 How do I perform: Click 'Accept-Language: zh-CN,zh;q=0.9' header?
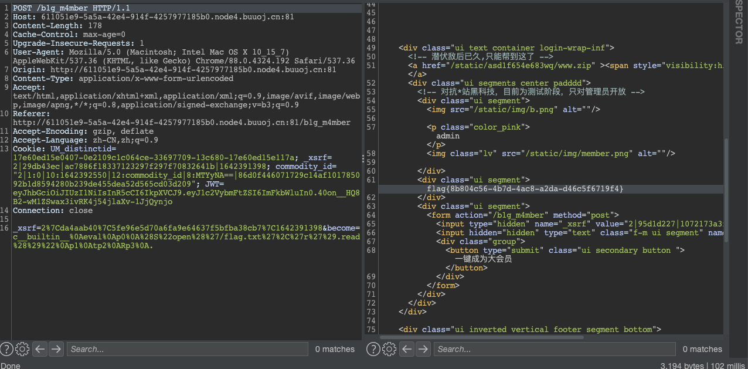(x=86, y=140)
